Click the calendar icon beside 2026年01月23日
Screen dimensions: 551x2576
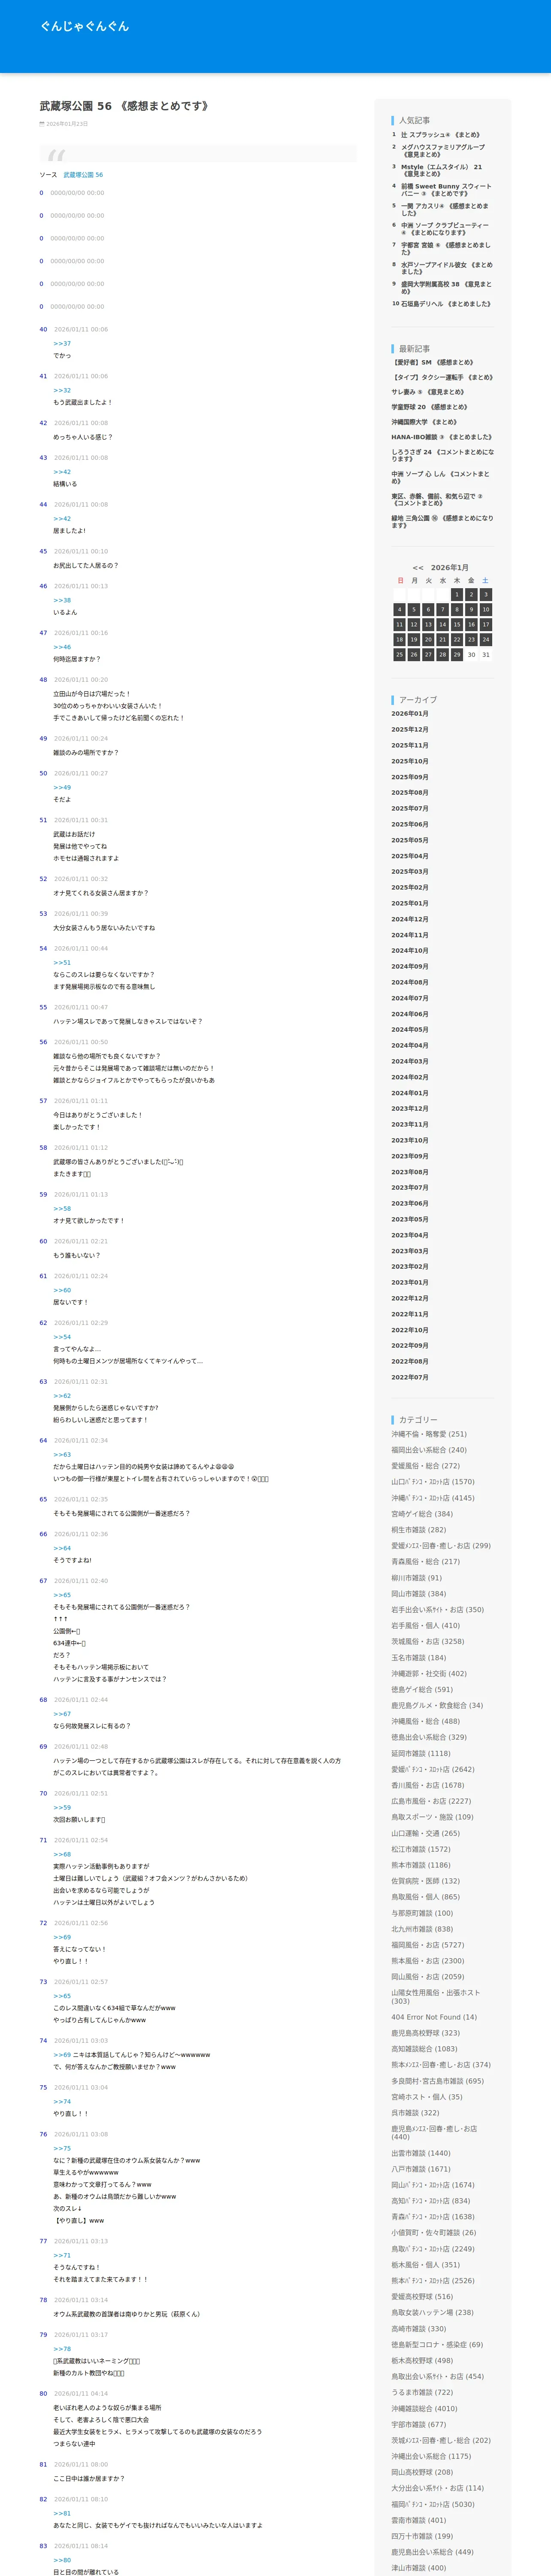pos(42,124)
